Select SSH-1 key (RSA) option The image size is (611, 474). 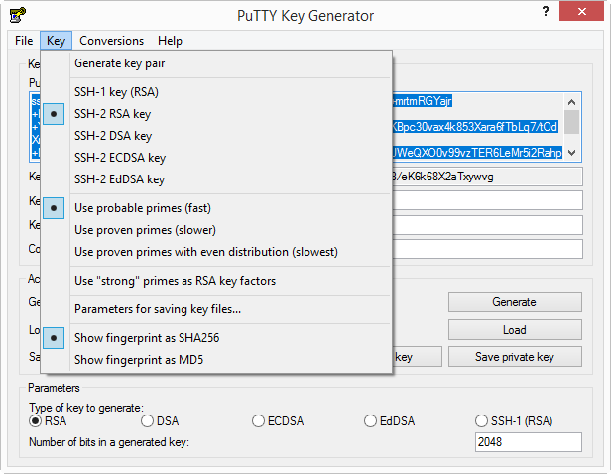click(216, 92)
